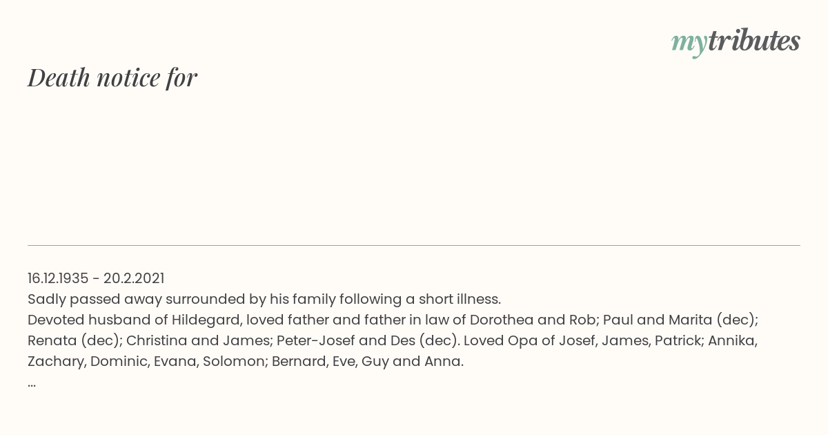
Task: Click the name Peter-Josef
Action: pyautogui.click(x=316, y=340)
